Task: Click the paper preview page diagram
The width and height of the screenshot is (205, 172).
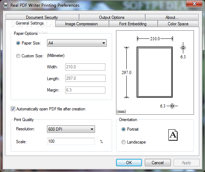Action: 155,72
